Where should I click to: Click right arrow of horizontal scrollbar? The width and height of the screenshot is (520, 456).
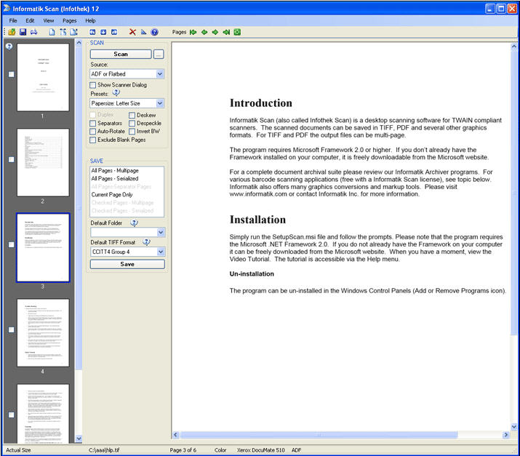tap(505, 435)
